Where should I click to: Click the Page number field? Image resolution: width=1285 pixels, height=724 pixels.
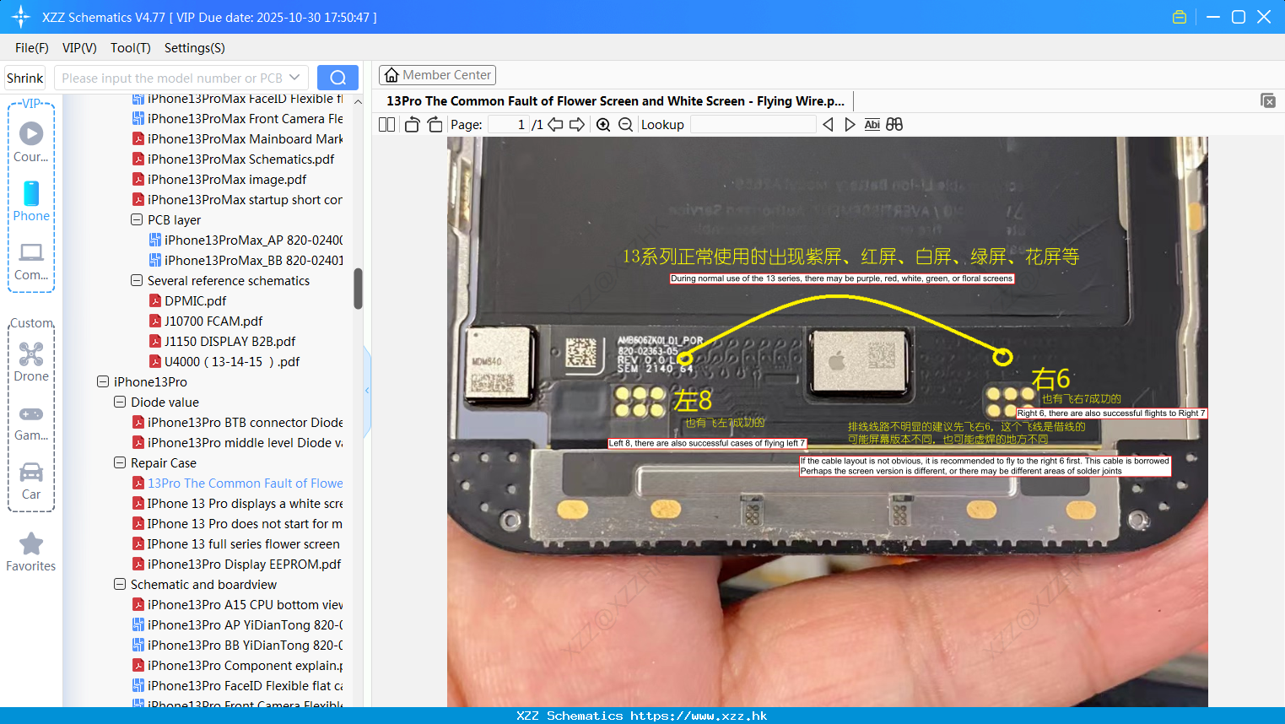pos(508,124)
